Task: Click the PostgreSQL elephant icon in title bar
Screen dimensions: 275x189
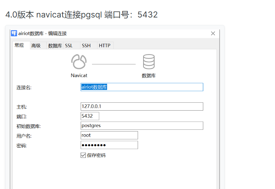Action: coord(14,33)
